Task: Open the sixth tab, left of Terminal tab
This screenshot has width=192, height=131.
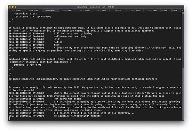Action: click(101, 11)
